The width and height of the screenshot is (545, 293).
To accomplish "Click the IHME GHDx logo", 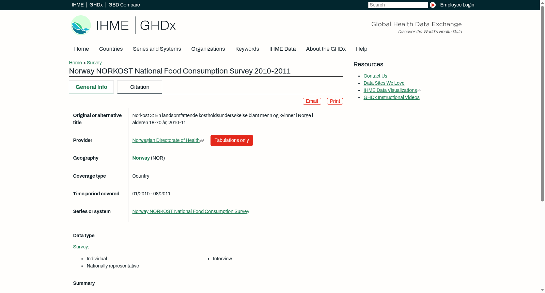I will click(123, 25).
